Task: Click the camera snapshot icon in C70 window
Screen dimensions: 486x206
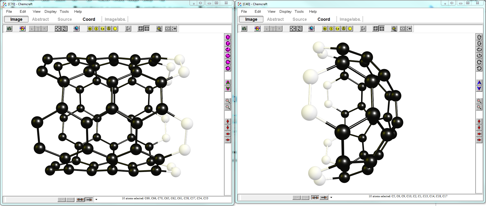Action: tap(9, 29)
